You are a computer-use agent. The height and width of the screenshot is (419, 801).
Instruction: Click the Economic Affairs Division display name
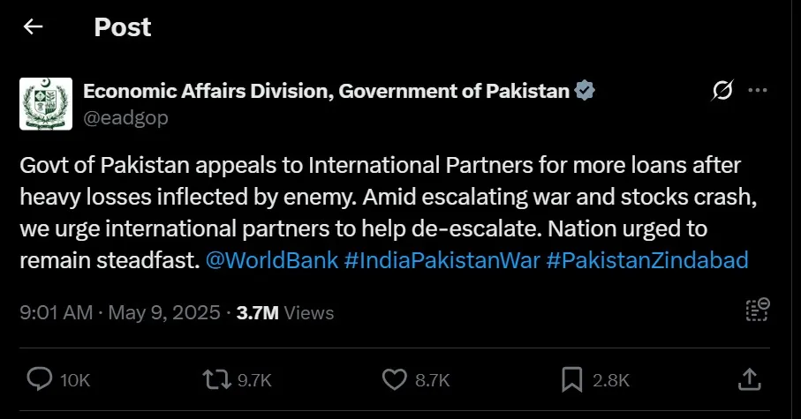326,91
